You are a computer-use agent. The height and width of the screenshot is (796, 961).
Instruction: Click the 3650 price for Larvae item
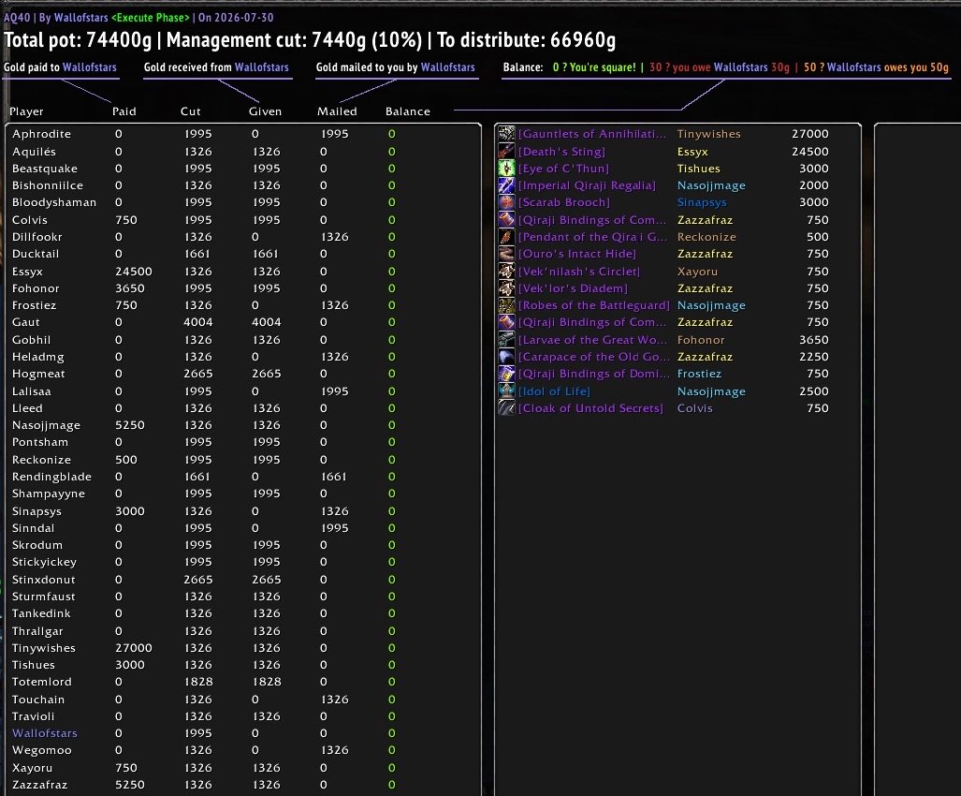[813, 340]
